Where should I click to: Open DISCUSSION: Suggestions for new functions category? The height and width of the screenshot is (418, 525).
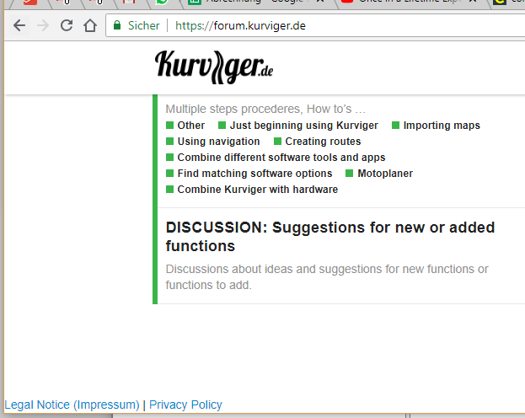click(330, 237)
